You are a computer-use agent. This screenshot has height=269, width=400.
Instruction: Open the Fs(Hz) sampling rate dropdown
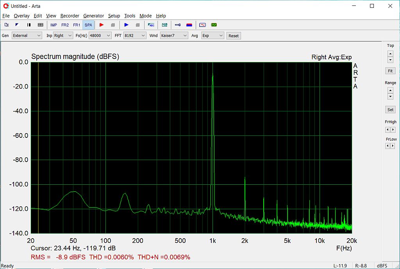coord(100,36)
